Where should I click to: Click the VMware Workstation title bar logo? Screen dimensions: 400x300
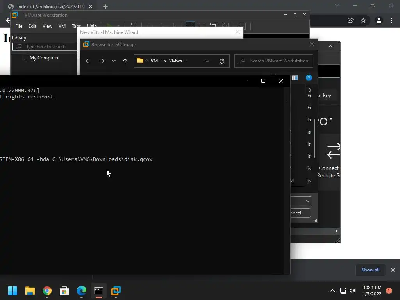tap(15, 15)
